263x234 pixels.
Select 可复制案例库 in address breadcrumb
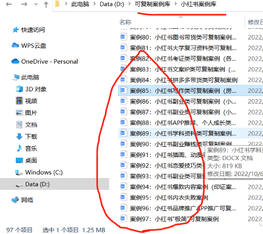click(x=152, y=4)
